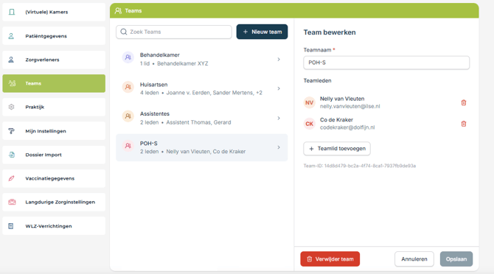494x274 pixels.
Task: Open Zorgverleners menu item
Action: pyautogui.click(x=54, y=60)
